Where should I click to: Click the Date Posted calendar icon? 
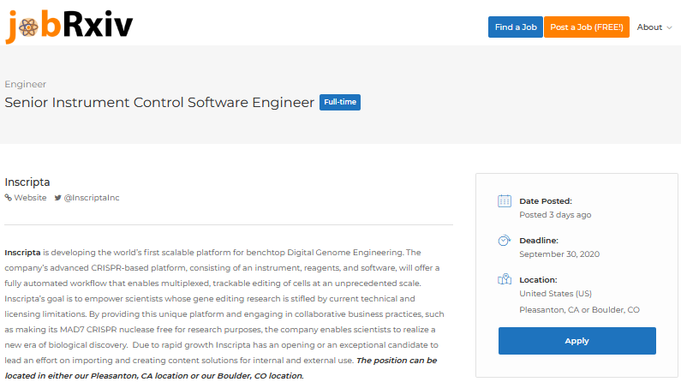pos(505,201)
